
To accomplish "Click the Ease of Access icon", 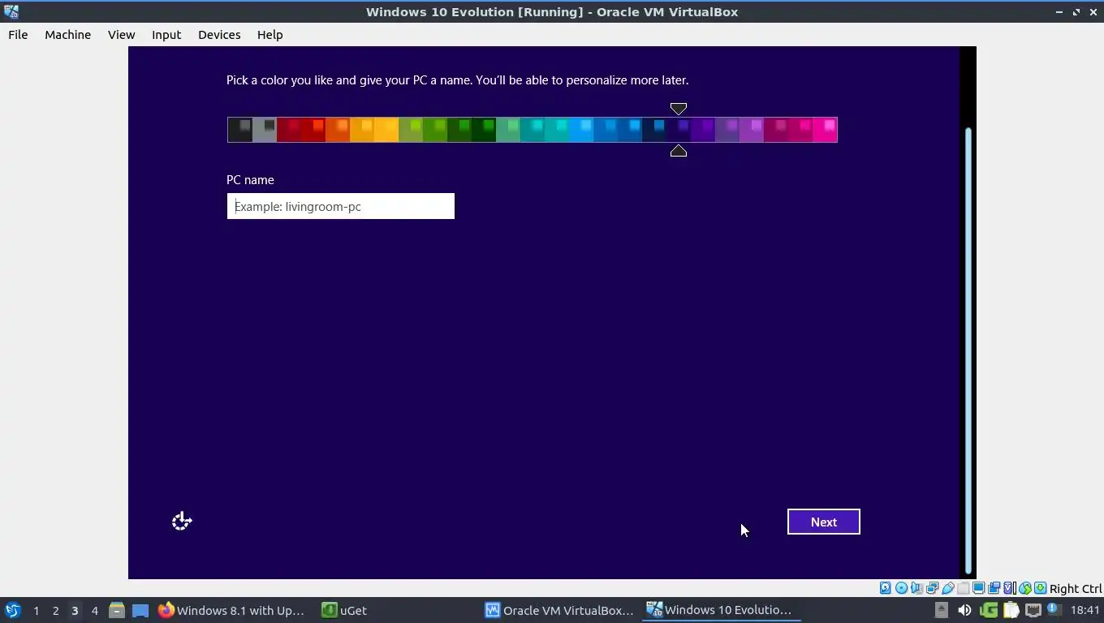I will [182, 522].
